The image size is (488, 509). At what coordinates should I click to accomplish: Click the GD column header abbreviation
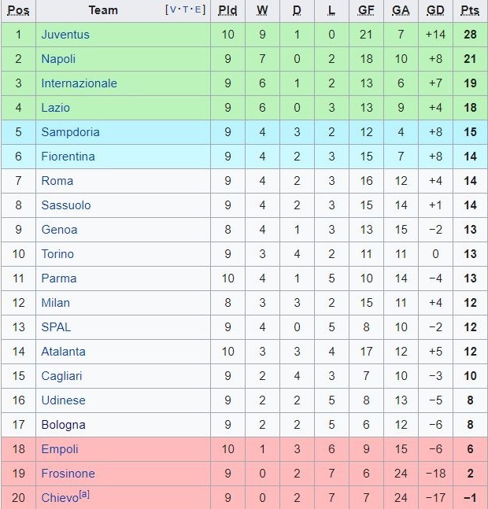point(434,10)
